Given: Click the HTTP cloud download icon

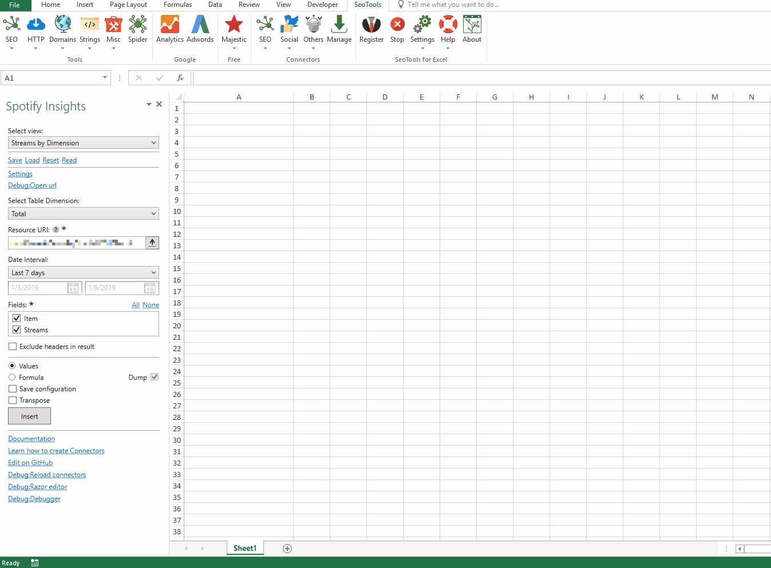Looking at the screenshot, I should (35, 25).
